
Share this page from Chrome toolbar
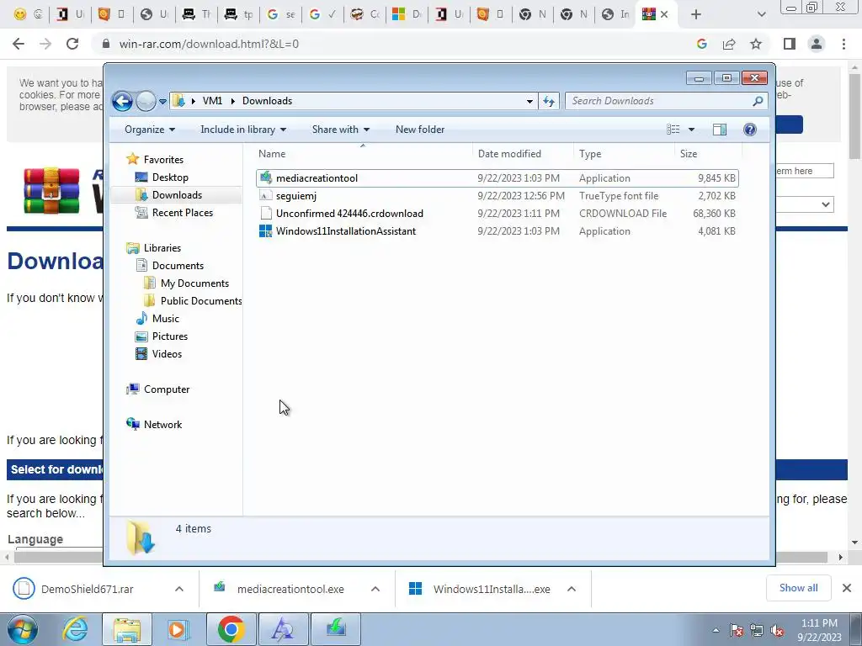tap(729, 44)
